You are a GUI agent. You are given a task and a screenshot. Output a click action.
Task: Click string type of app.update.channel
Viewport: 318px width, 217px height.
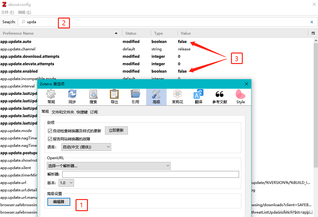click(x=157, y=49)
